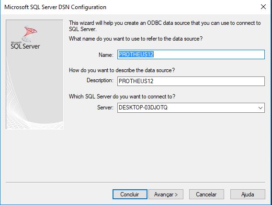Select the highlighted PROTHEUS12 text in the Name field
Viewport: 272px width, 205px height.
(x=136, y=54)
